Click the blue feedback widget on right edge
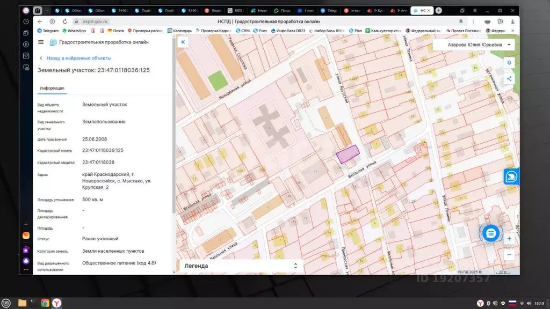Screen dimensions: 550x309 [511, 176]
